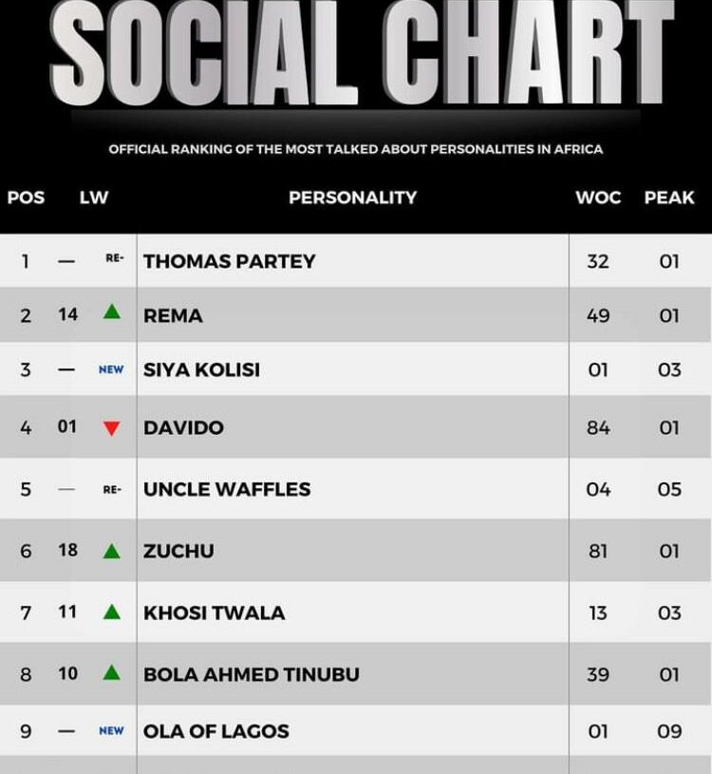
Task: Click RE- badge beside Thomas Partey
Action: pyautogui.click(x=115, y=257)
